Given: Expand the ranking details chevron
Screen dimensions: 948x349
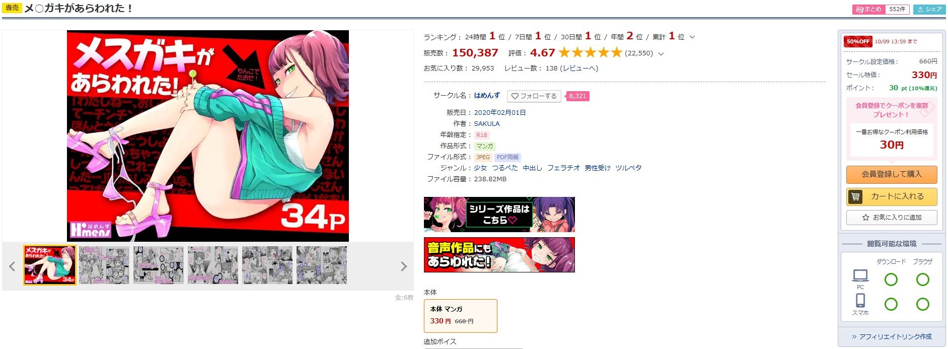Looking at the screenshot, I should (692, 37).
